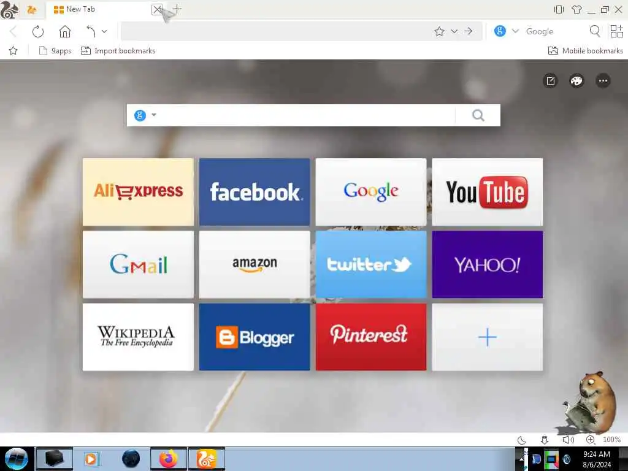Open the sidebar panel icon in title bar
This screenshot has width=628, height=471.
(559, 9)
